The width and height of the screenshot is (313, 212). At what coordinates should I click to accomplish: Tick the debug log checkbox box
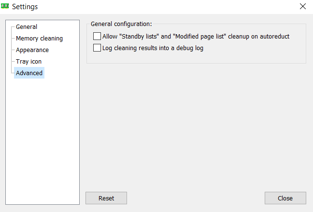coord(97,48)
